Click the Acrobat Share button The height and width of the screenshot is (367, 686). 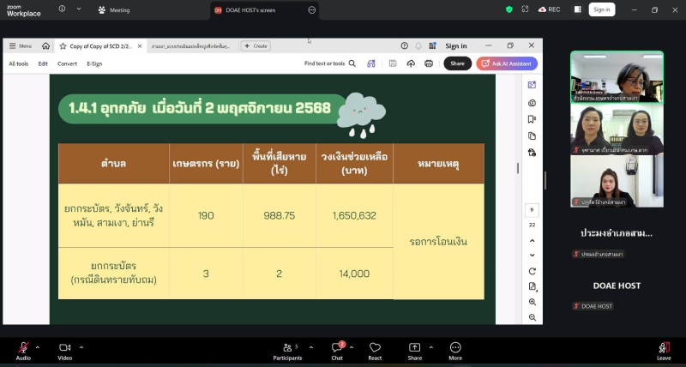tap(458, 63)
